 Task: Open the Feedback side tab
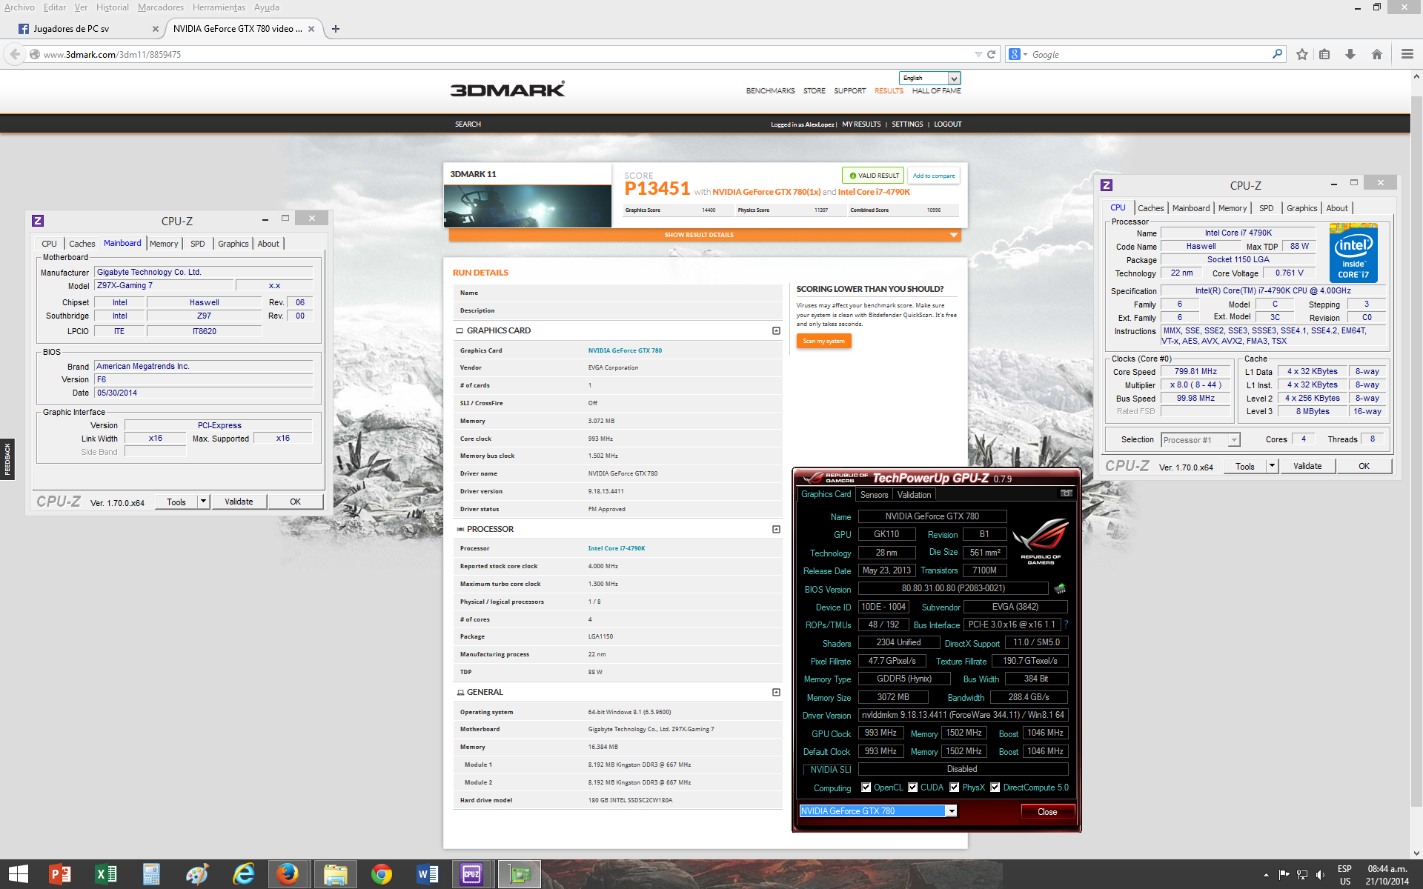point(7,459)
